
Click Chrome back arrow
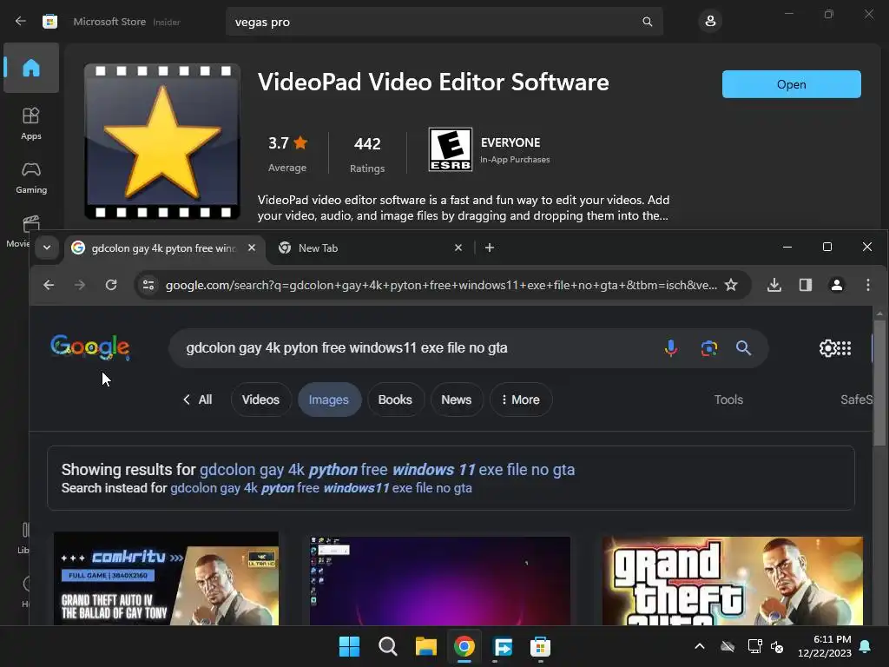click(x=49, y=285)
